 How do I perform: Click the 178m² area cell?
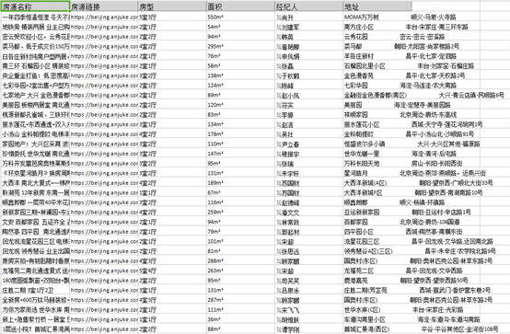240,134
